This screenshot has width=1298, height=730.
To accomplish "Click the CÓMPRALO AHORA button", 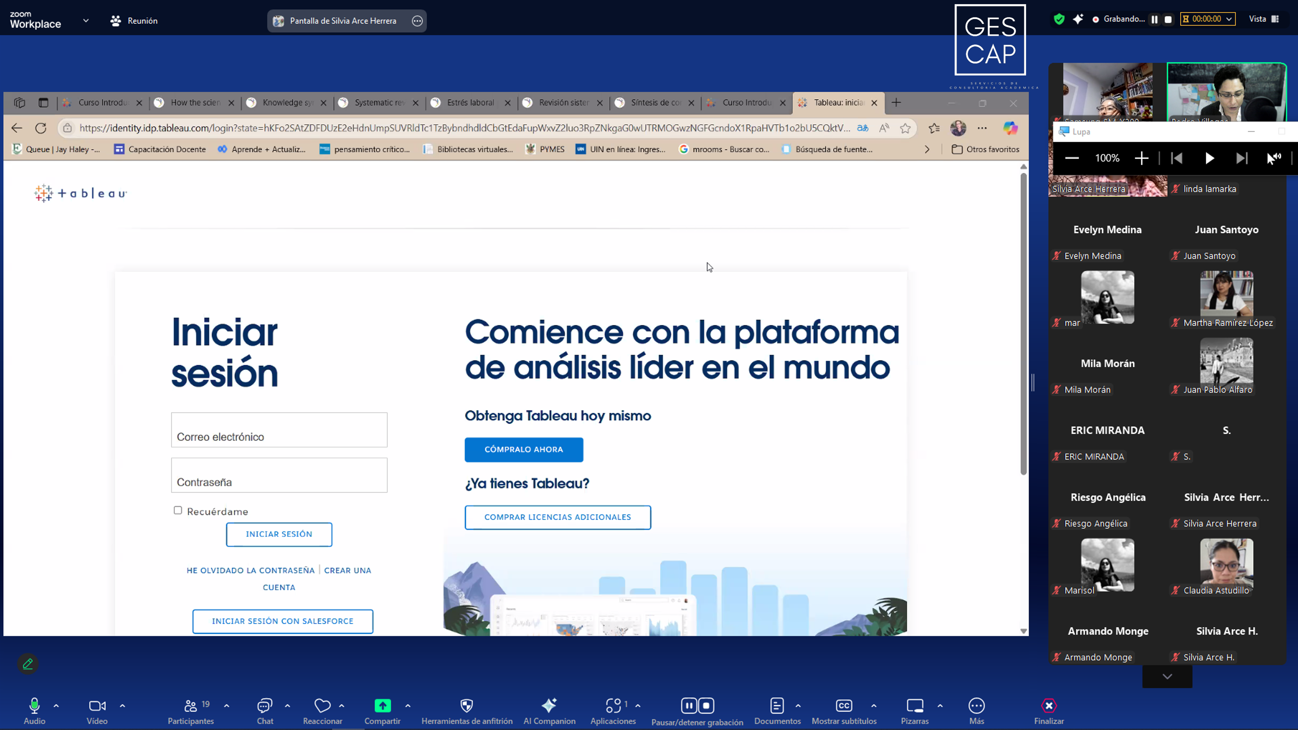I will click(524, 450).
